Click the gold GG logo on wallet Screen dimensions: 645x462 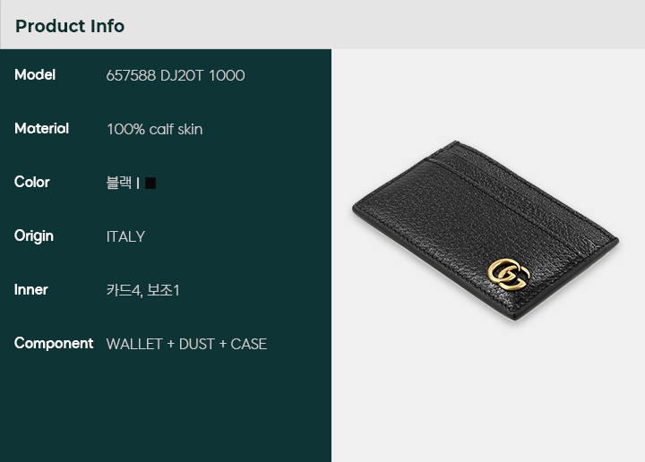click(x=509, y=274)
